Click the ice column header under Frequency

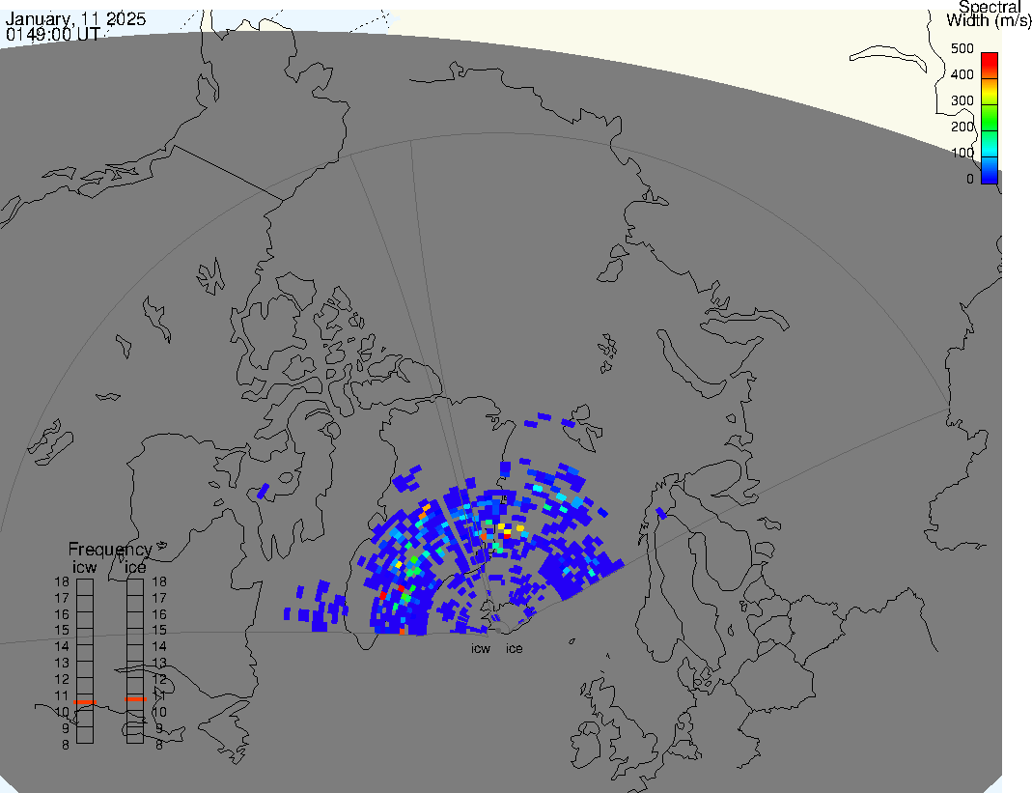[x=135, y=567]
